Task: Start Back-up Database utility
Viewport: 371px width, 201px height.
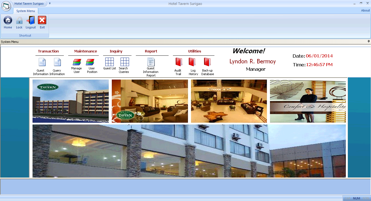Action: click(207, 62)
